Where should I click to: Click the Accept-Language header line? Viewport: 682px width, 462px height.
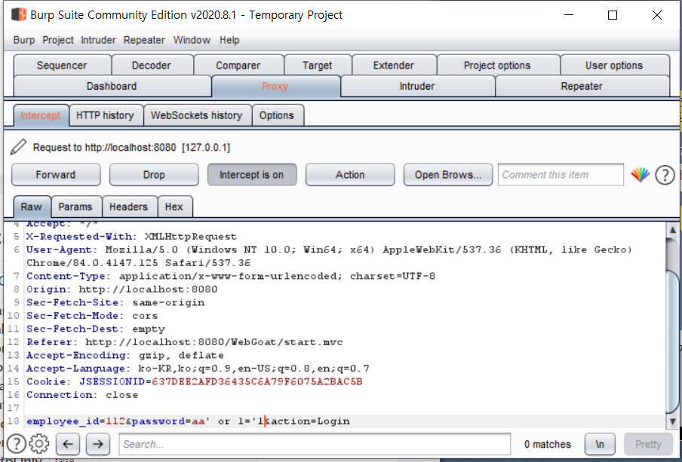click(x=198, y=369)
